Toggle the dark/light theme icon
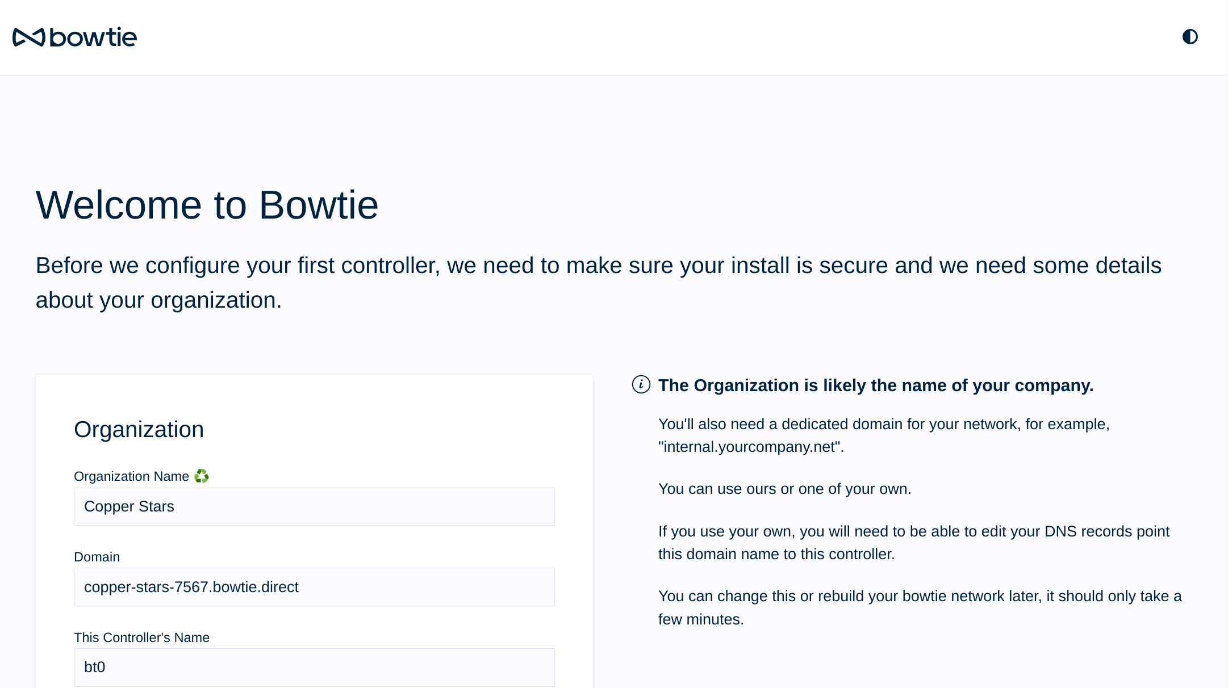Image resolution: width=1228 pixels, height=688 pixels. [1190, 37]
